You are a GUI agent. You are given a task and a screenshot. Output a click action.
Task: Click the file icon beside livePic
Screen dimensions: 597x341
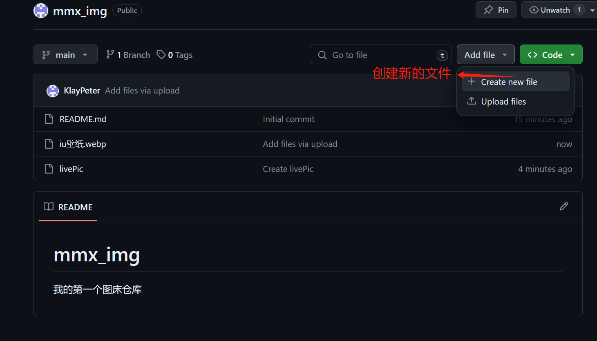click(x=49, y=169)
